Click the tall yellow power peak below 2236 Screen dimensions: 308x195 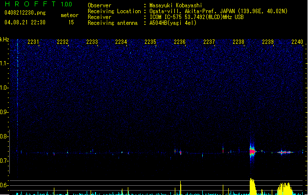point(181,188)
